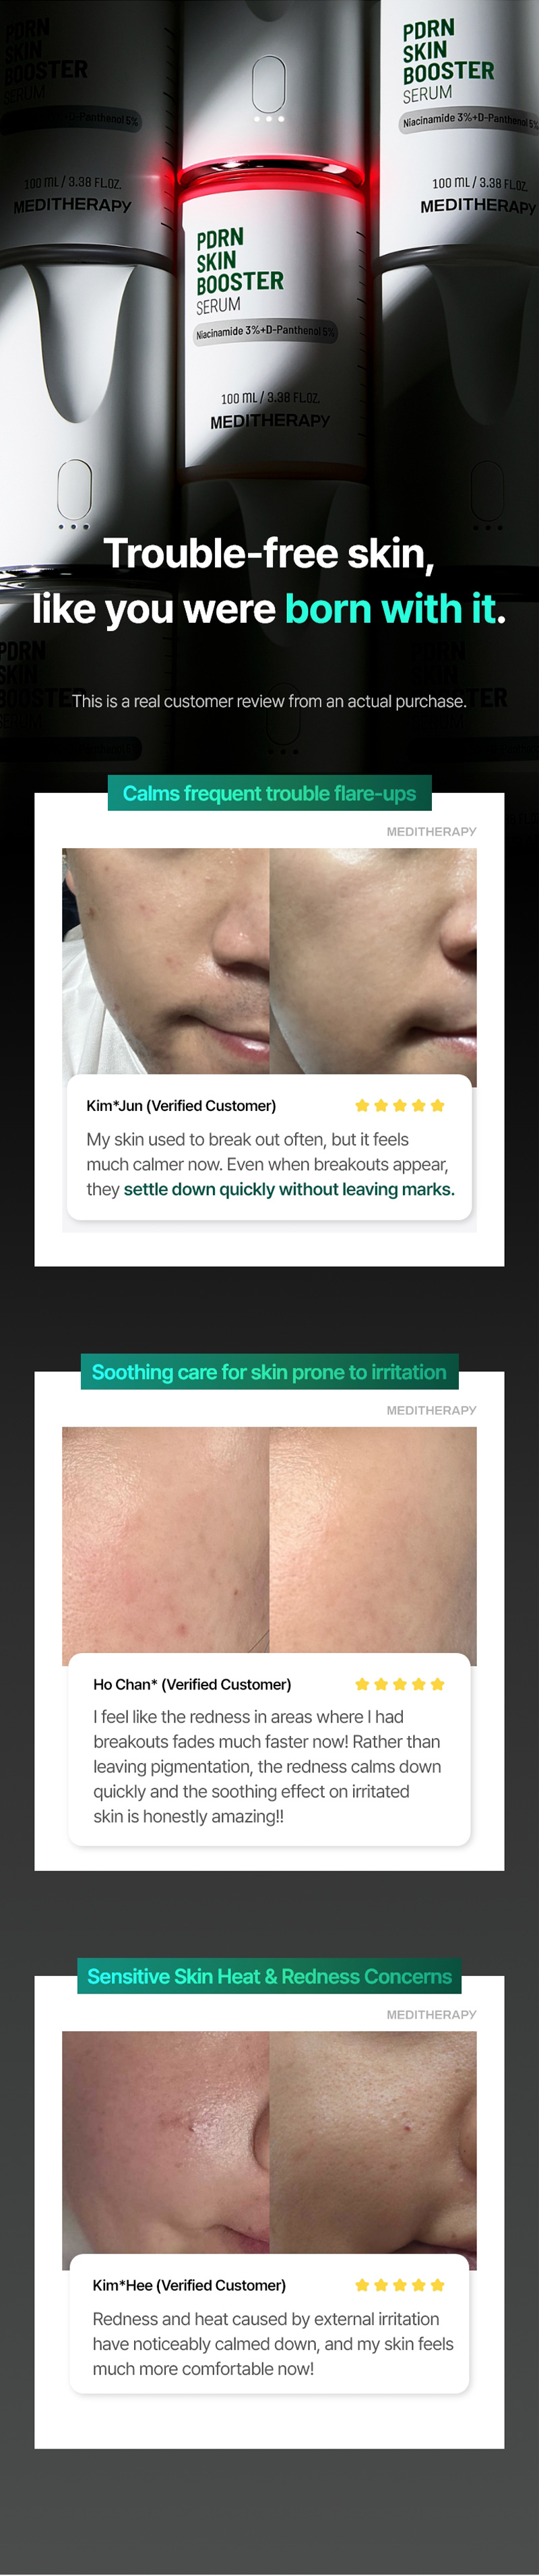Click the star rating on Kim*Hee review

399,2285
